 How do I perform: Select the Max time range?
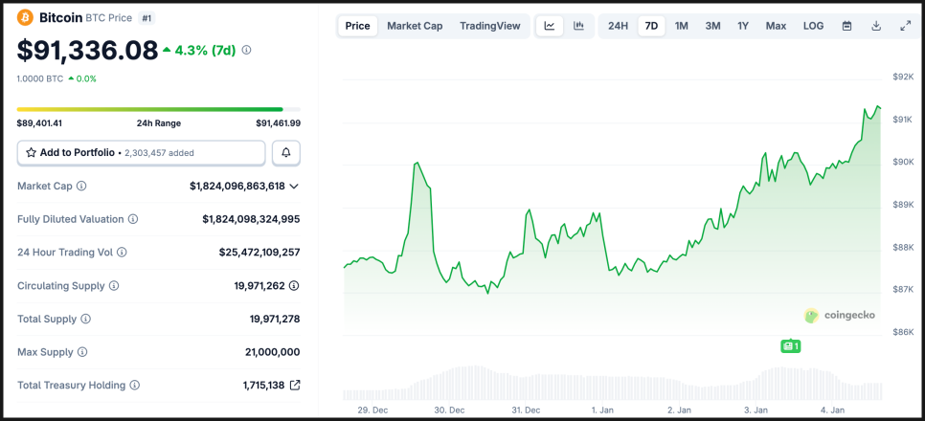(x=776, y=26)
